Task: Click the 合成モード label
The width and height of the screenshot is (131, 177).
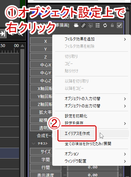Action: click(45, 136)
